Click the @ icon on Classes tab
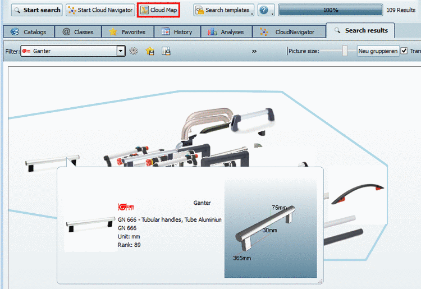This screenshot has width=421, height=289. pos(66,31)
